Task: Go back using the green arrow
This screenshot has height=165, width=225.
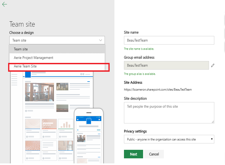Action: point(5,4)
